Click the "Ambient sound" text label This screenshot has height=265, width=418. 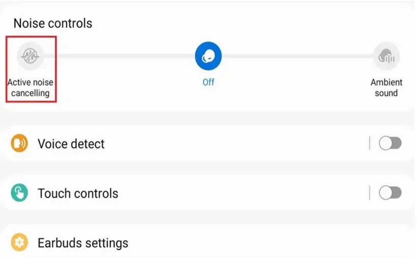(x=386, y=88)
